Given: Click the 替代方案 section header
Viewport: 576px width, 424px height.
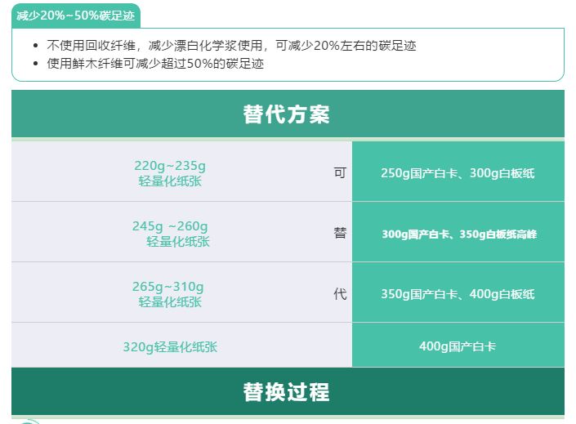Looking at the screenshot, I should (287, 114).
